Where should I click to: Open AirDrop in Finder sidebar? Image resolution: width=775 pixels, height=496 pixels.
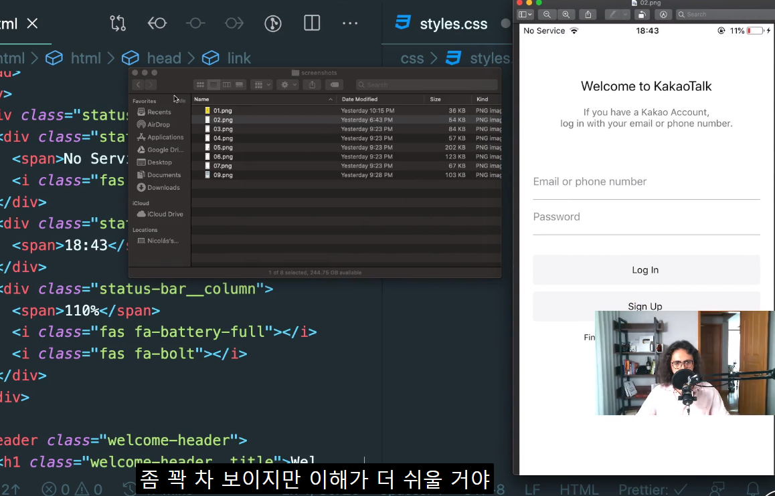[x=154, y=125]
